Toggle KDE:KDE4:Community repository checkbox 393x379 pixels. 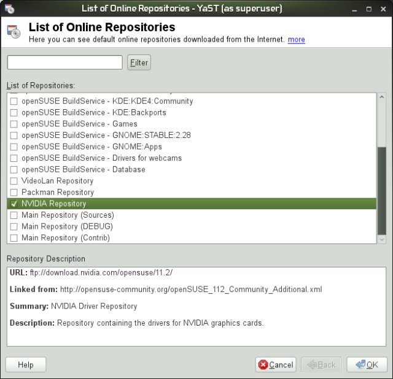click(14, 101)
